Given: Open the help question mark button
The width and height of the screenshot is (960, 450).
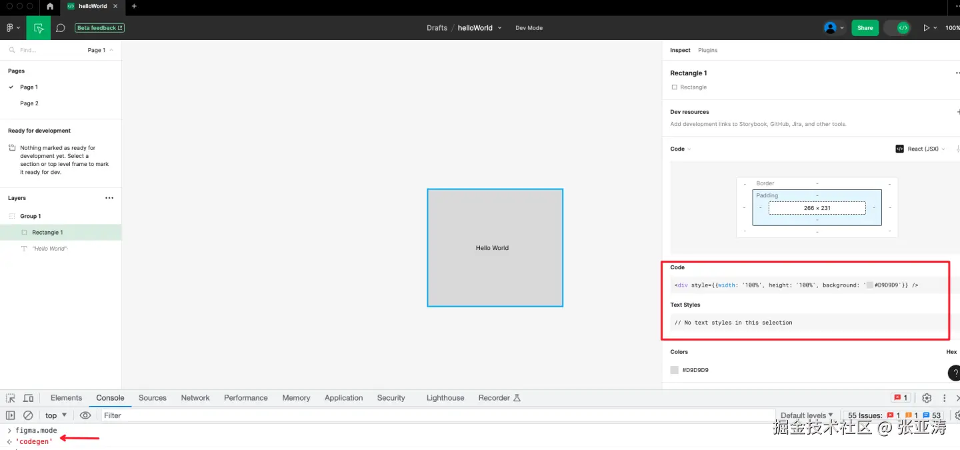Looking at the screenshot, I should 955,373.
